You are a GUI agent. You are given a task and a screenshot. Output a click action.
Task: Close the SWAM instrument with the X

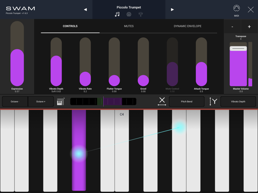(251, 10)
